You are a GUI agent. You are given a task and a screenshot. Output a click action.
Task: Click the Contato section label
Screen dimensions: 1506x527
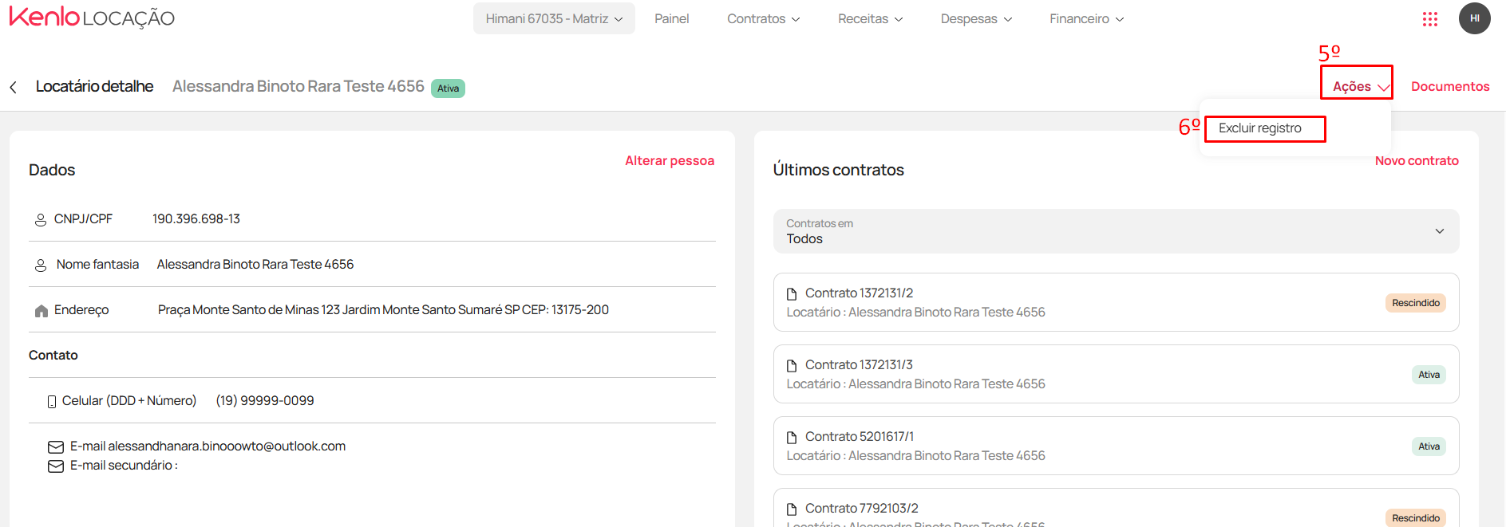pyautogui.click(x=53, y=356)
